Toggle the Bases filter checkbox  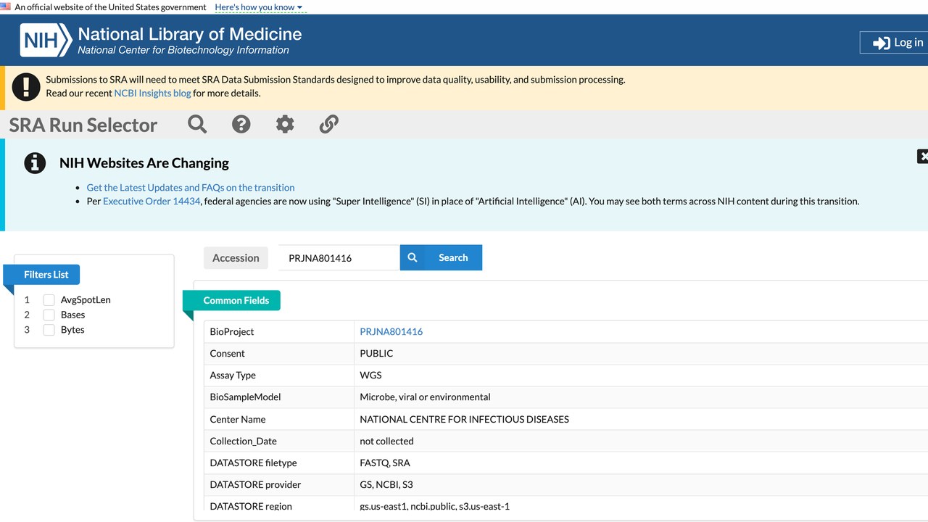(49, 315)
